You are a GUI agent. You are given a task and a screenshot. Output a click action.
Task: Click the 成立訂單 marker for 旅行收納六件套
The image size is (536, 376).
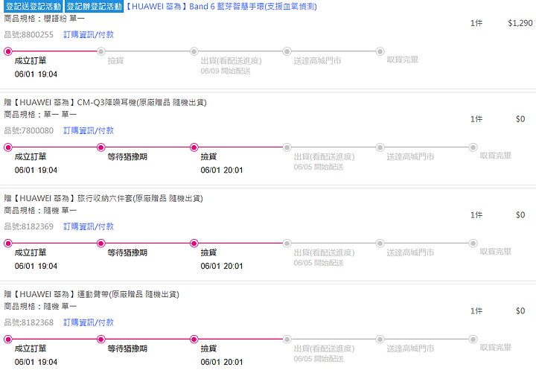[x=8, y=243]
